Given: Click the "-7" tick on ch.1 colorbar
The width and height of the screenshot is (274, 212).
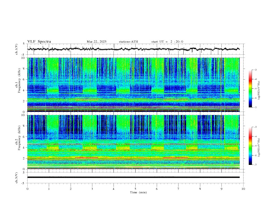Looking at the screenshot, I should [255, 108].
